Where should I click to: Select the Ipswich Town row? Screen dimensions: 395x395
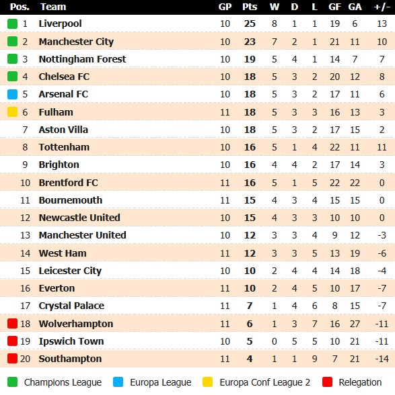(x=197, y=341)
